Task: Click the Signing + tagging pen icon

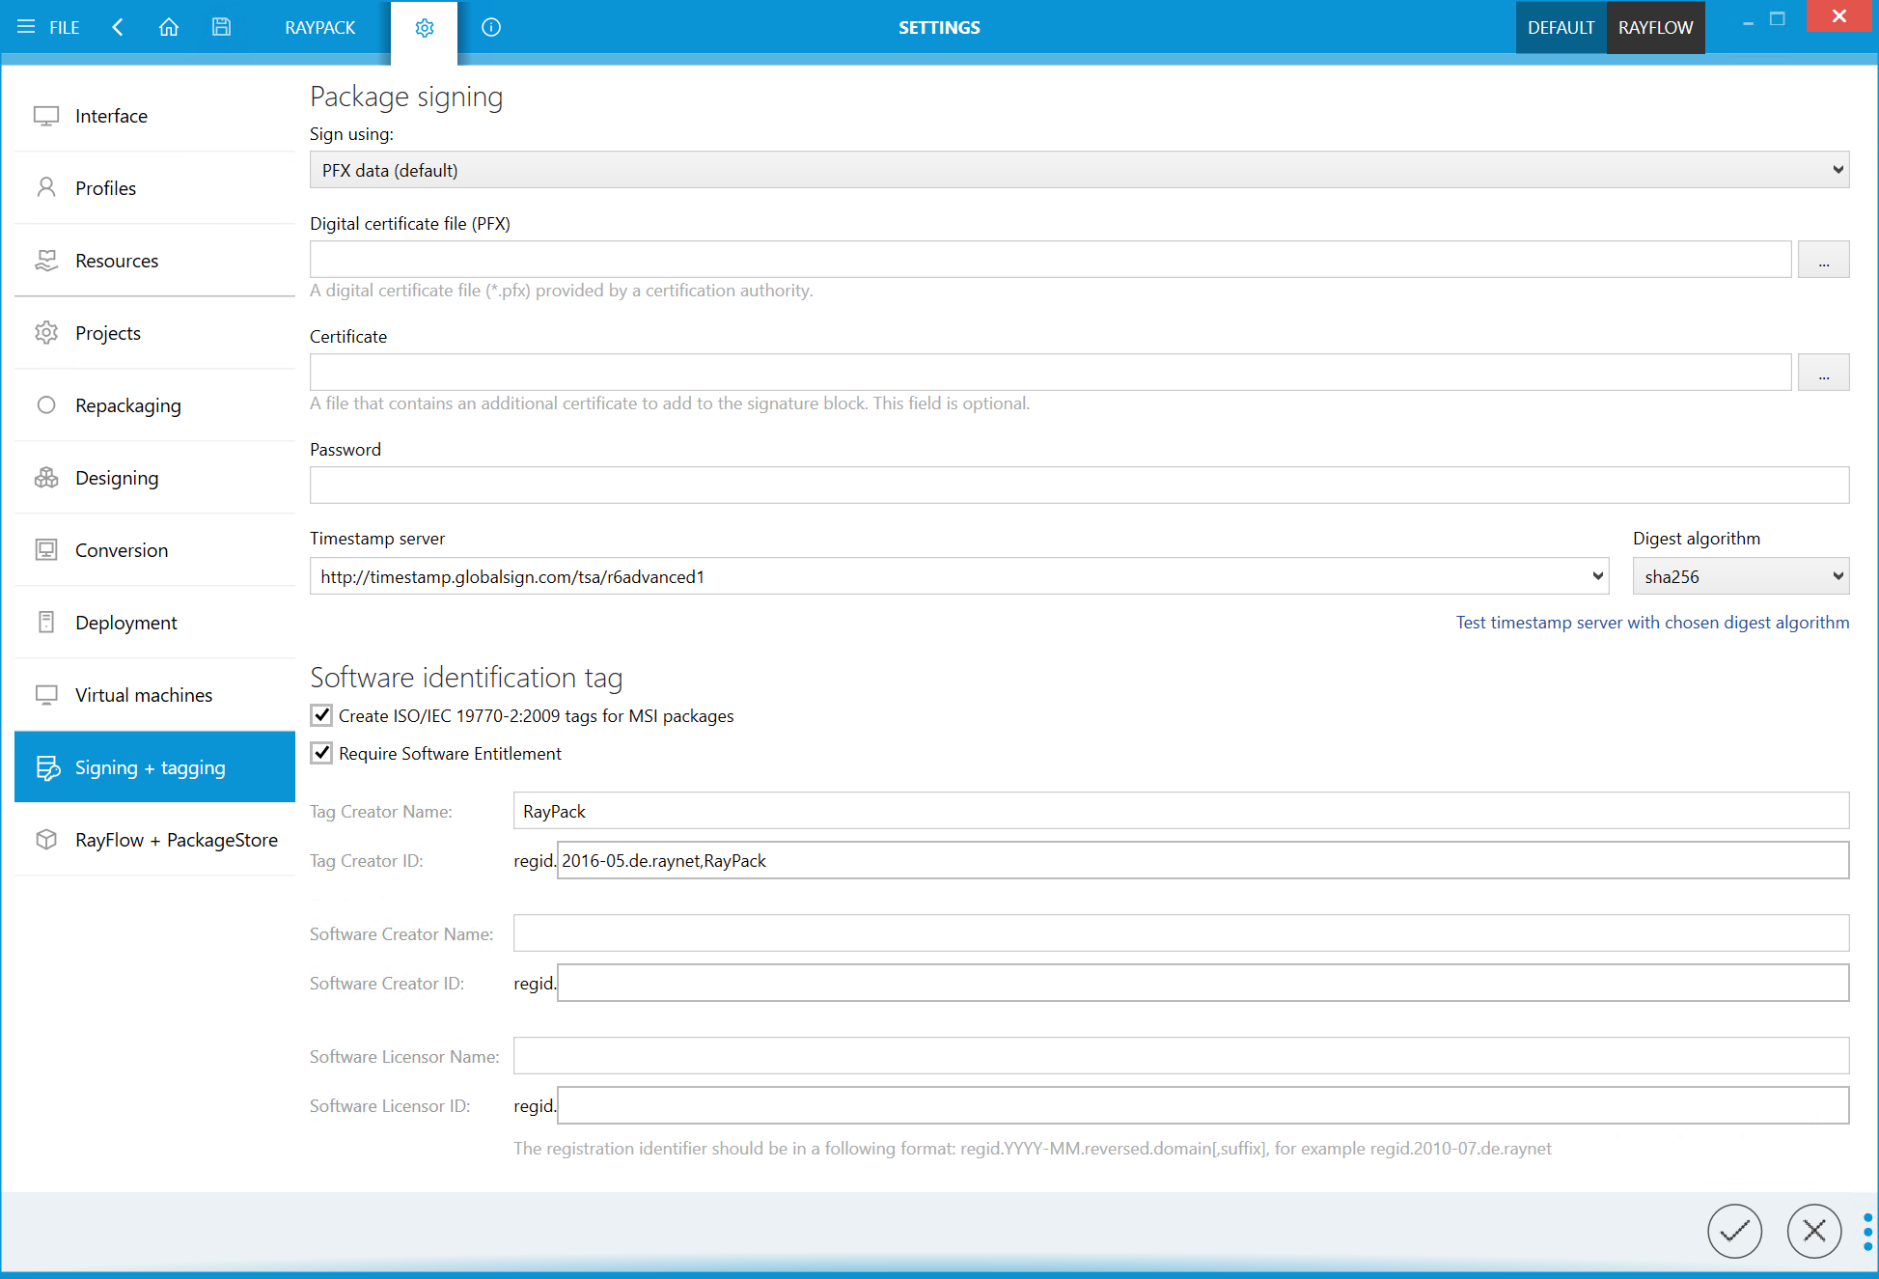Action: pyautogui.click(x=48, y=767)
